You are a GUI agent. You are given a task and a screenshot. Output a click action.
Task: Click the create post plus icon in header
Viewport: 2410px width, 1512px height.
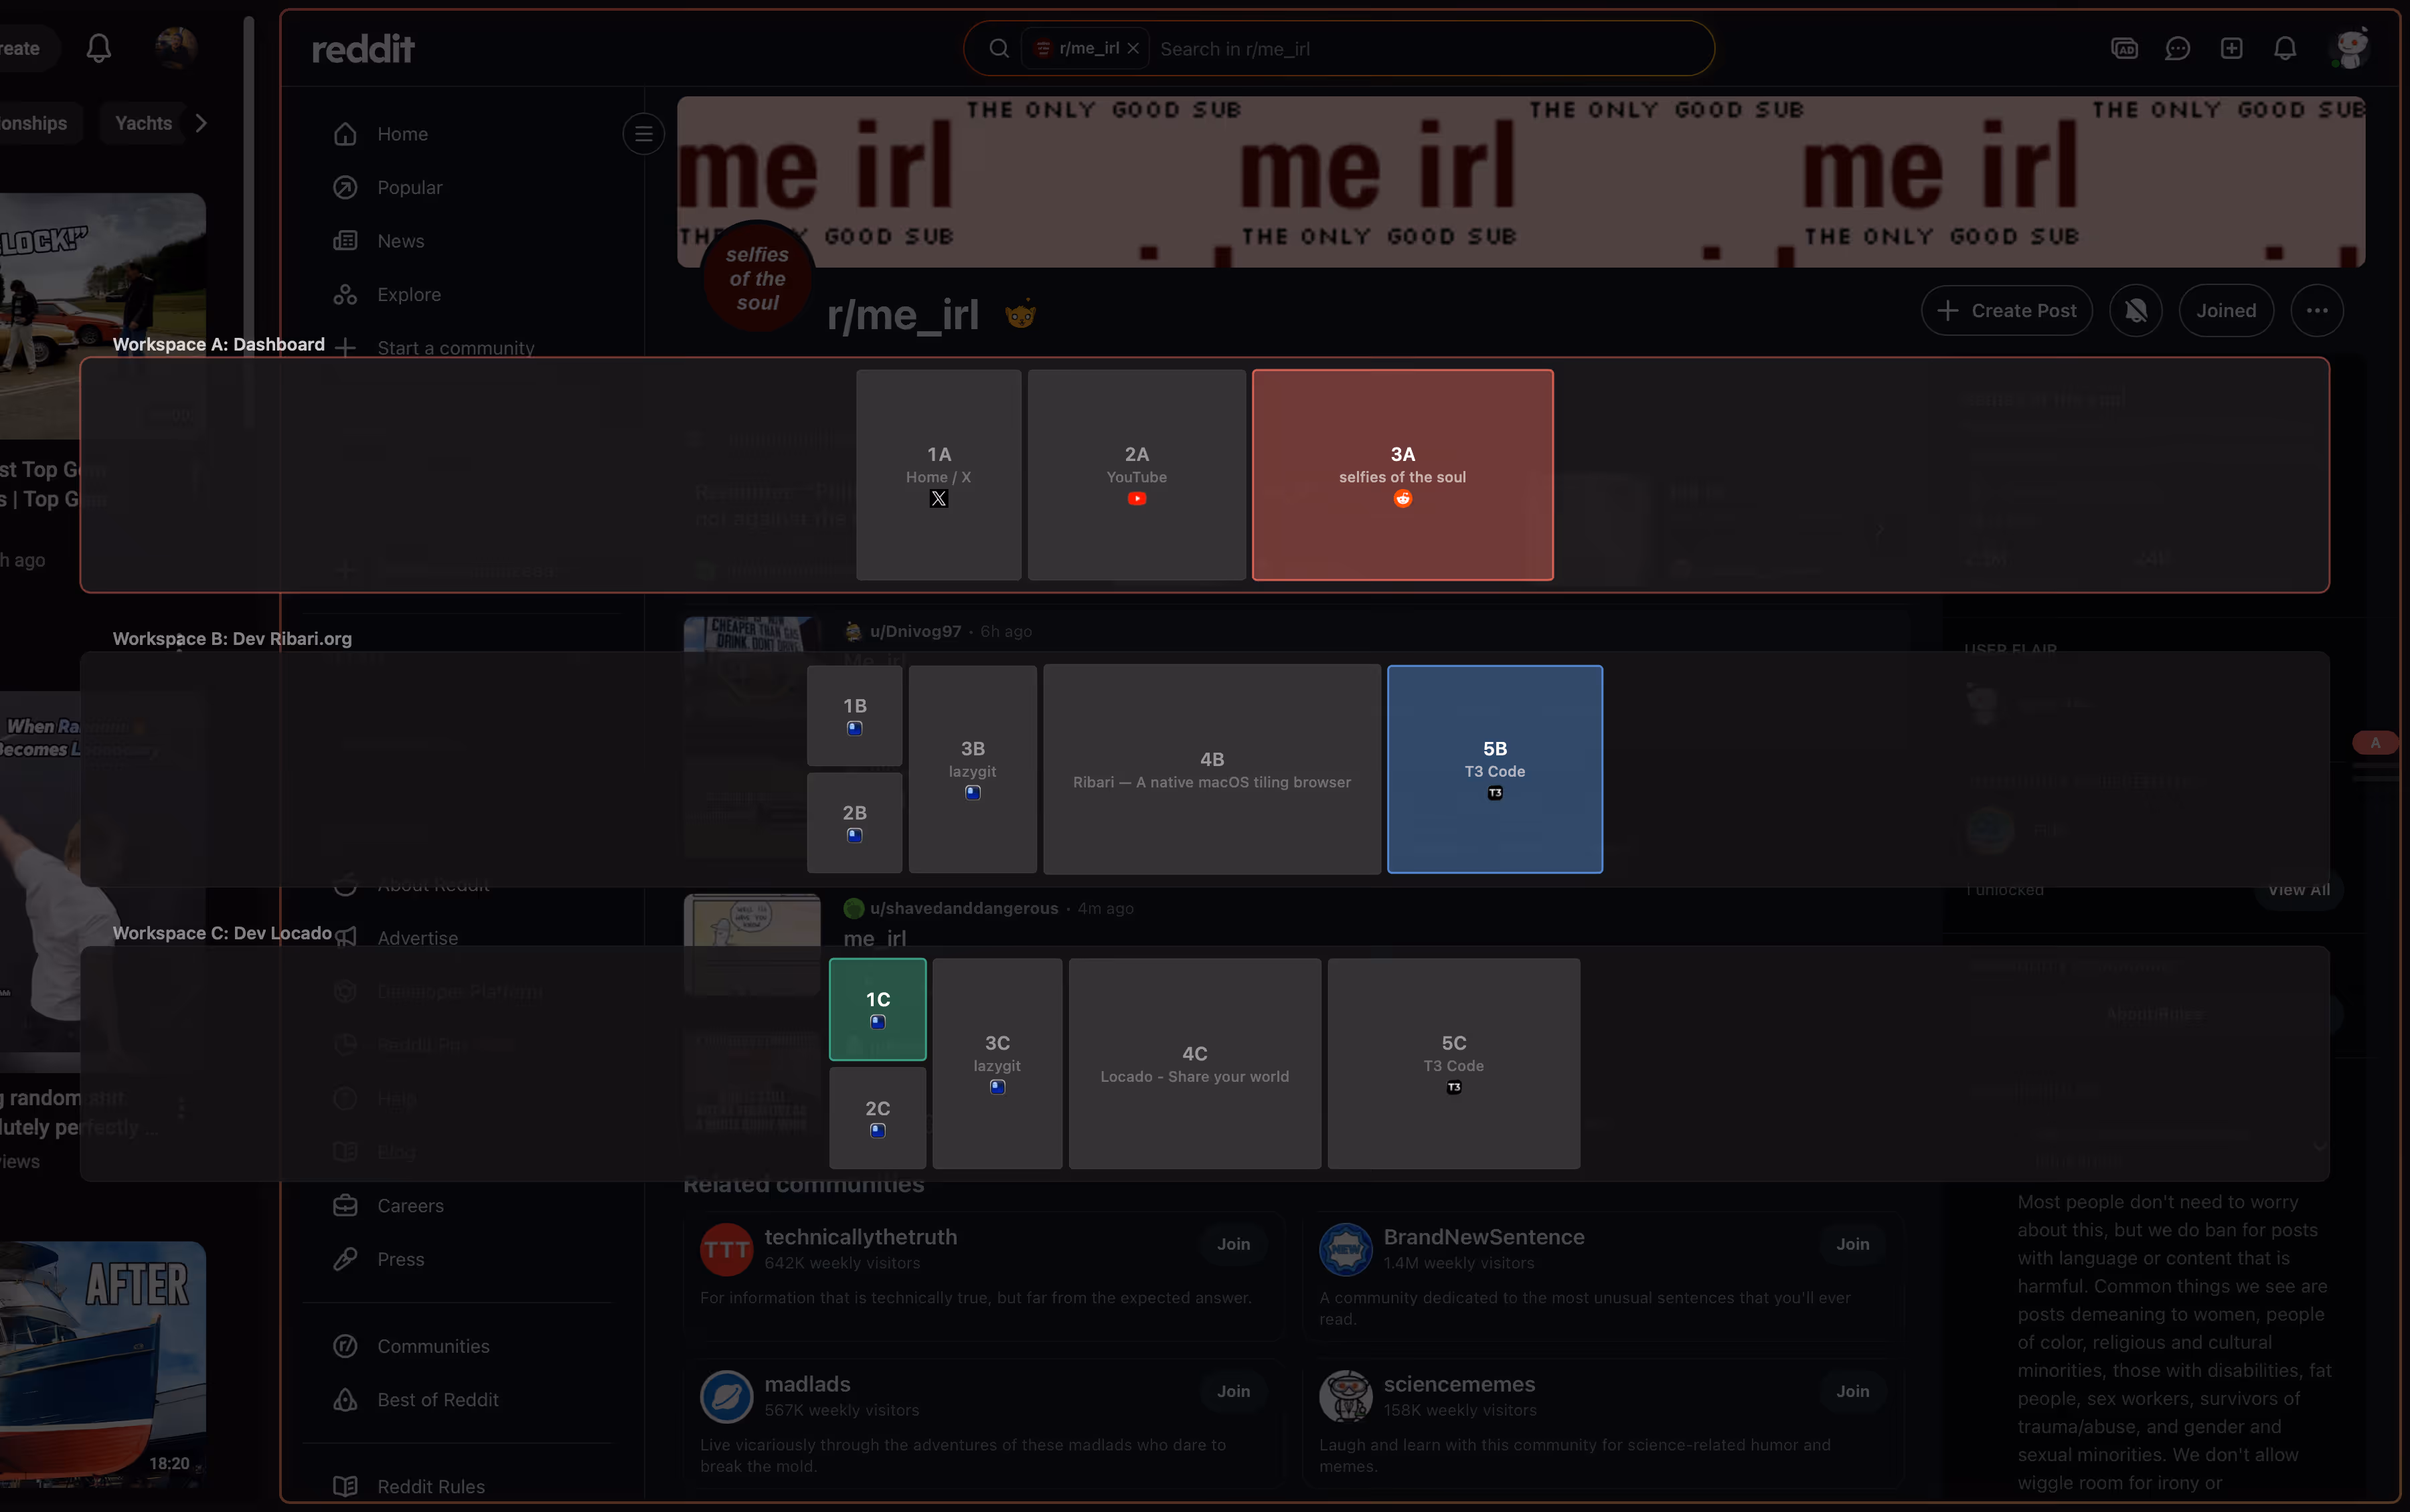[2231, 49]
